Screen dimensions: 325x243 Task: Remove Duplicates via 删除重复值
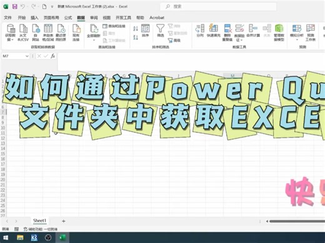(x=227, y=32)
